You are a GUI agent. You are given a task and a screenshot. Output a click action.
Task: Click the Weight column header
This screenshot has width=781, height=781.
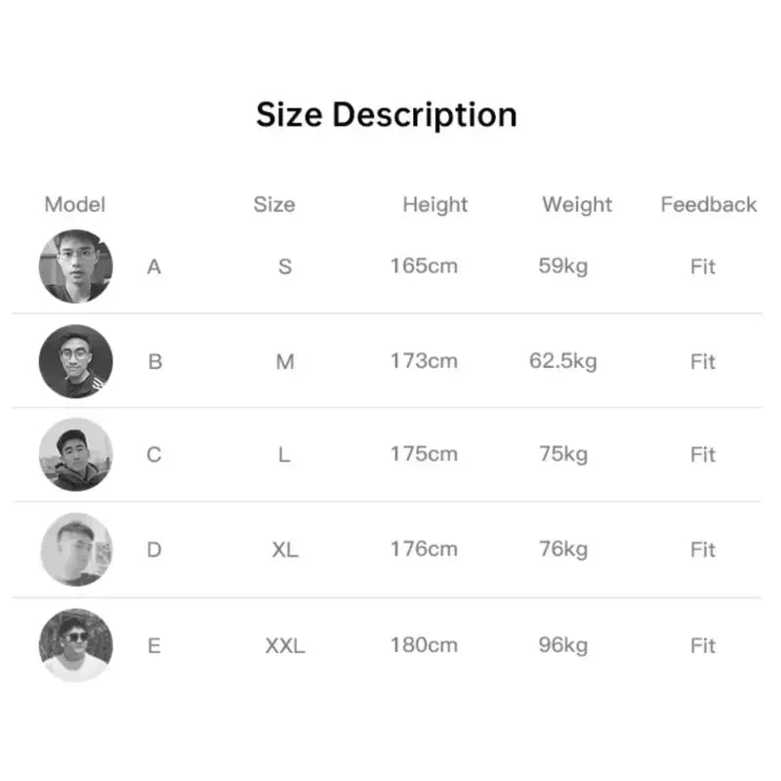[x=577, y=205]
